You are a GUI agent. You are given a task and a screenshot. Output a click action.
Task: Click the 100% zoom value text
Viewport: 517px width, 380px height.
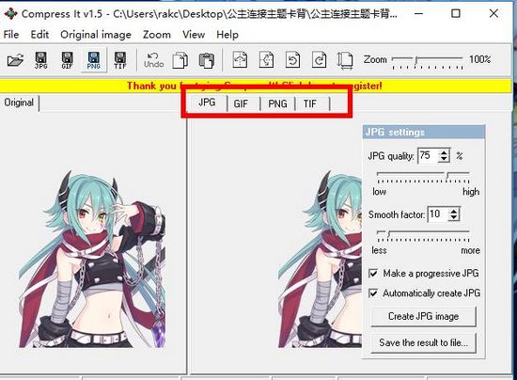pyautogui.click(x=480, y=59)
